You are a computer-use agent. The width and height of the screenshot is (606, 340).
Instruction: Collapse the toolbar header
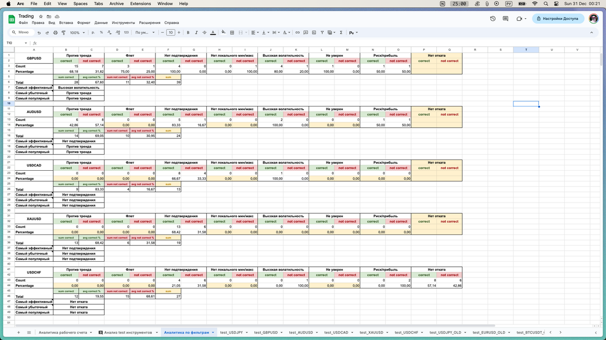tap(591, 33)
